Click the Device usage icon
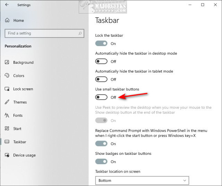 pyautogui.click(x=7, y=155)
